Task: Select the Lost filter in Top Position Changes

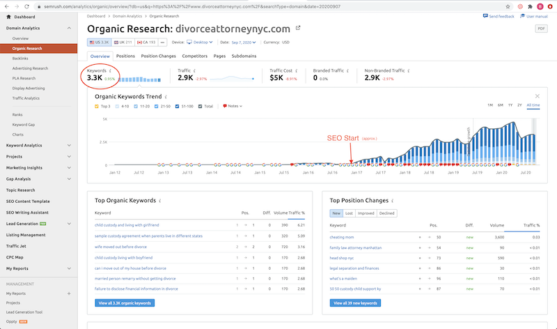Action: click(350, 213)
